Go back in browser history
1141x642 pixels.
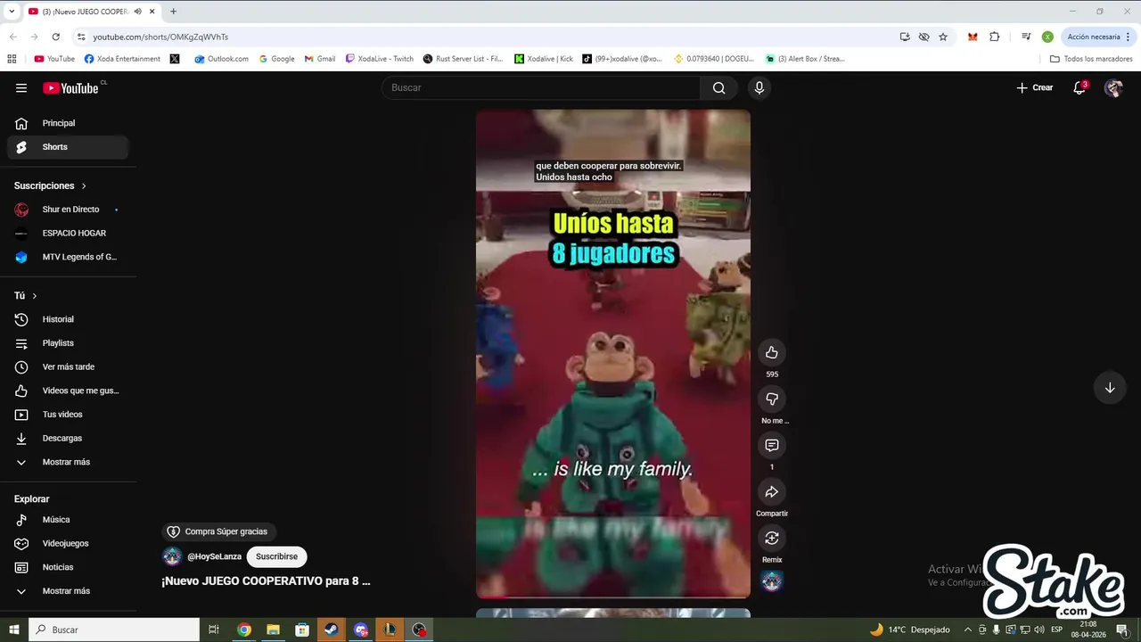coord(12,37)
